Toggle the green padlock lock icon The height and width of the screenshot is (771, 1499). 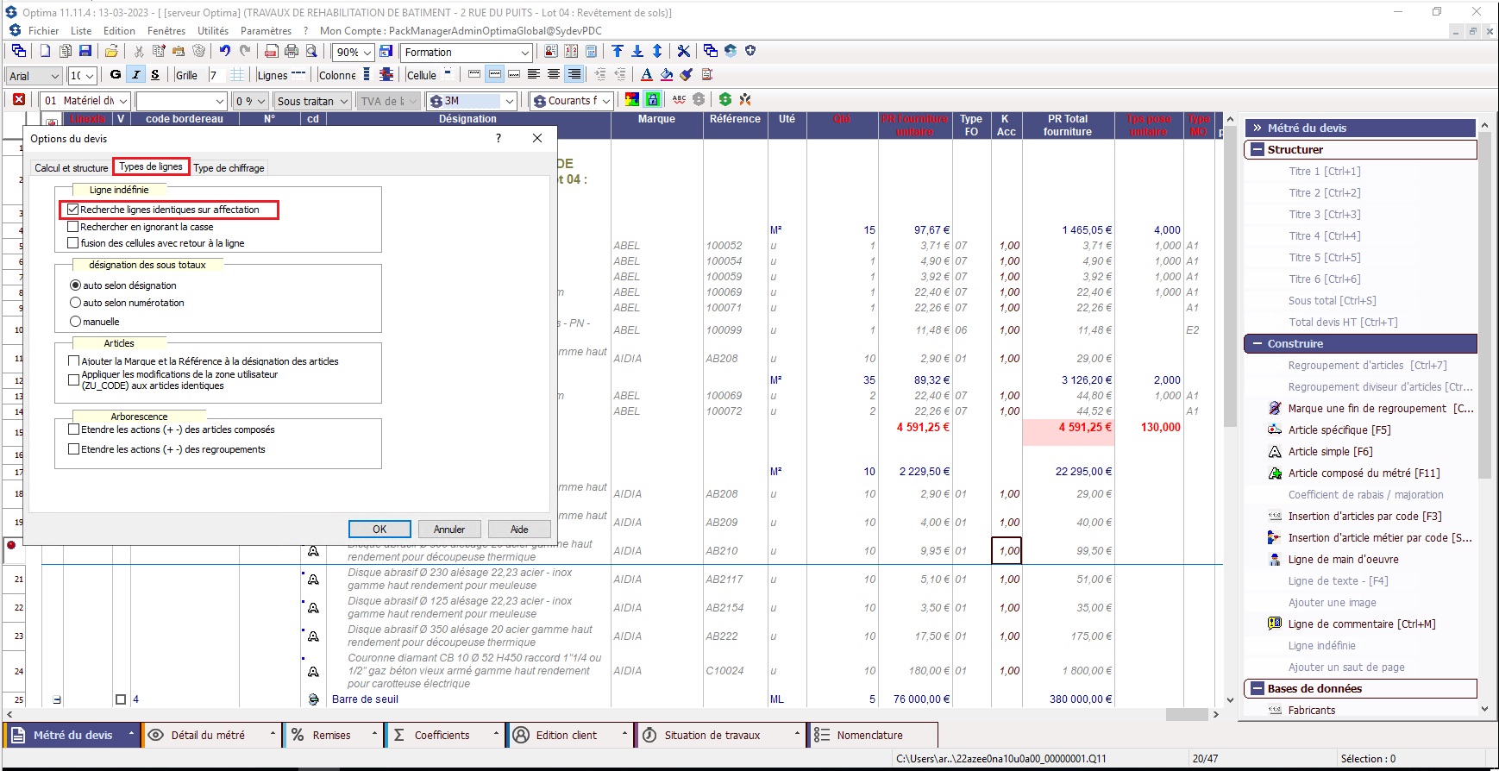click(x=653, y=99)
